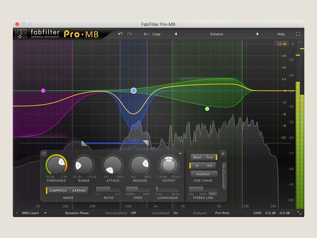Click the Lookahead slider

coord(168,189)
